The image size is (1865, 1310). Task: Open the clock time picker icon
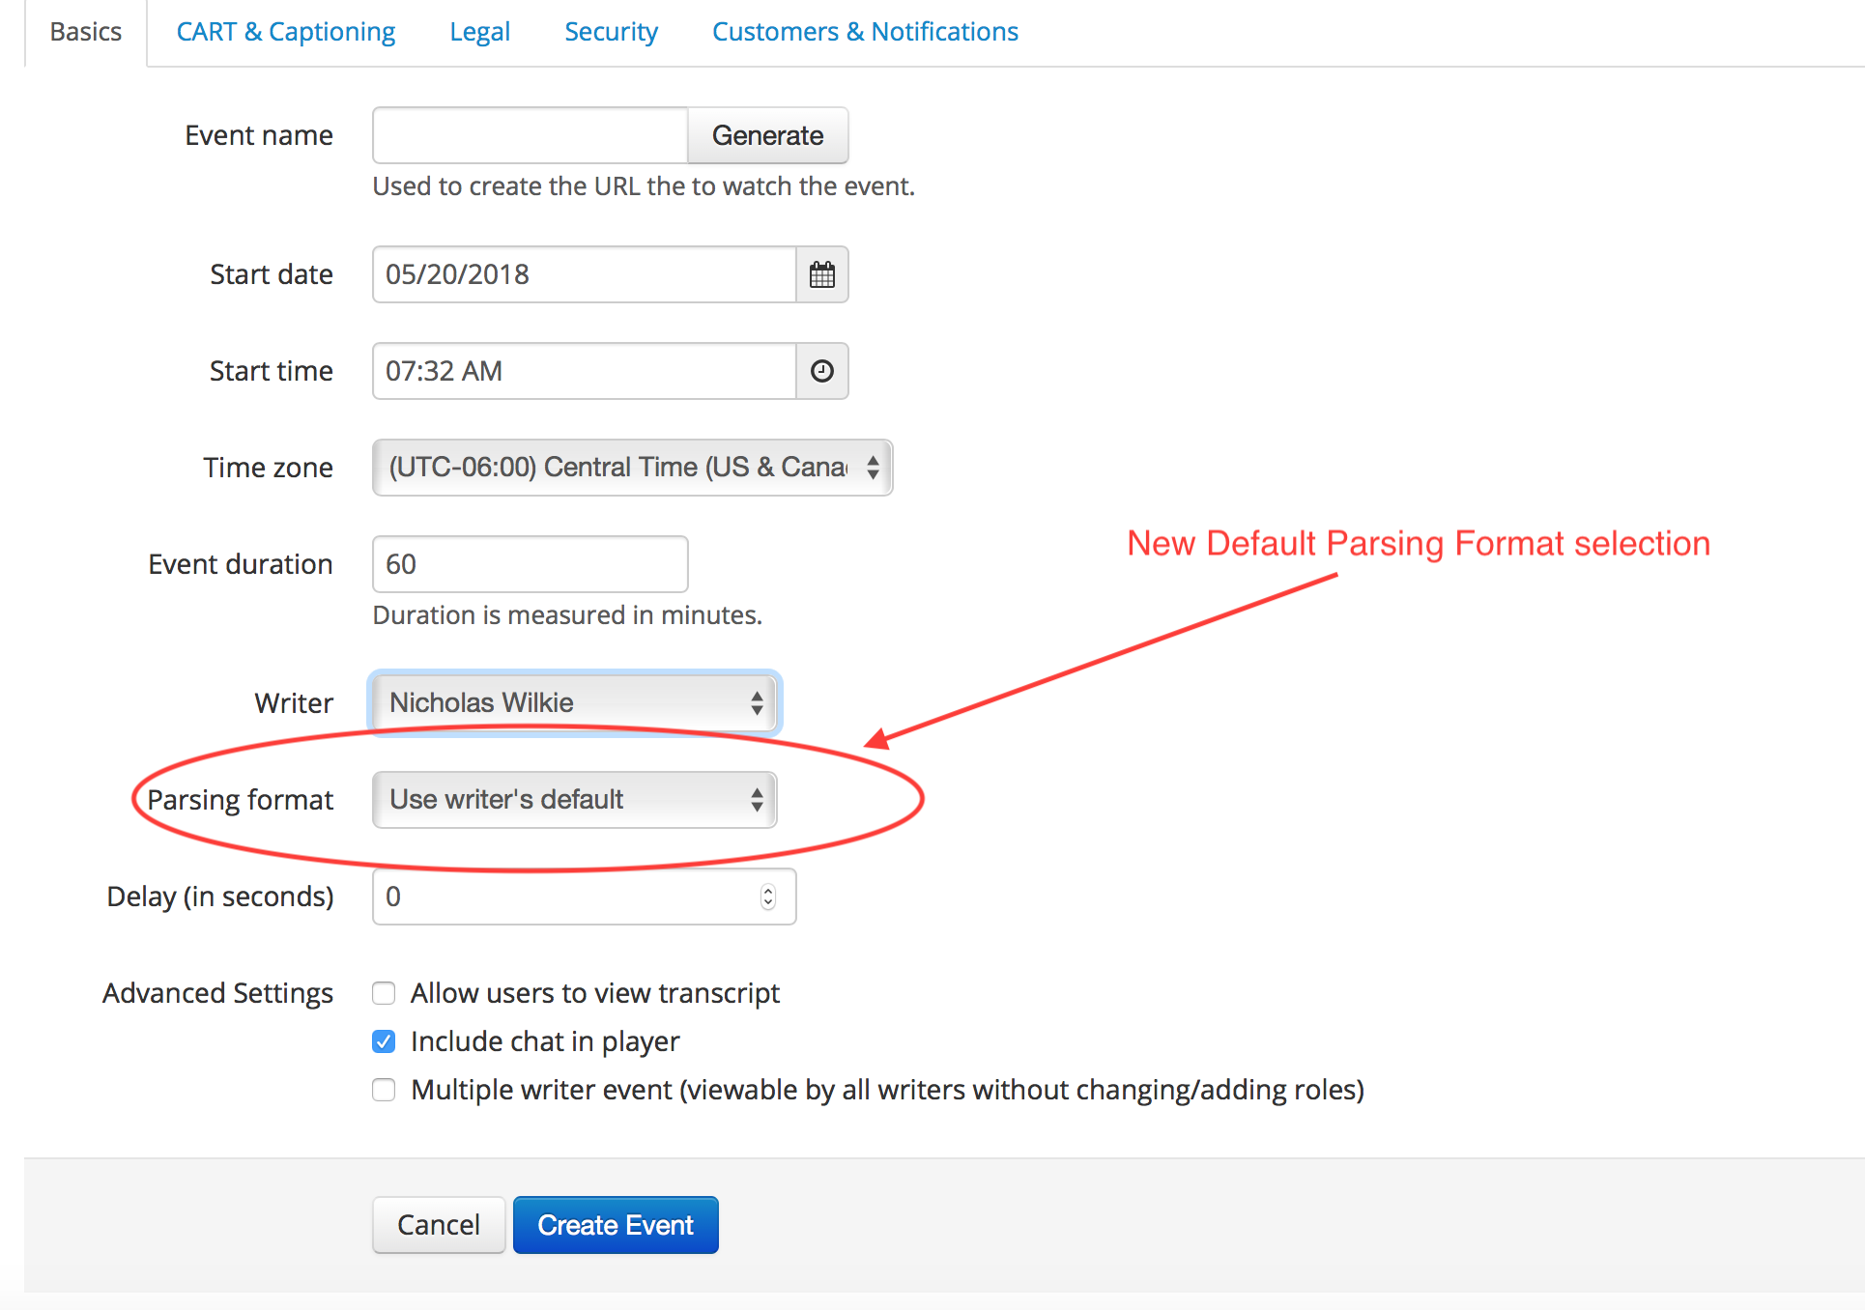(821, 371)
